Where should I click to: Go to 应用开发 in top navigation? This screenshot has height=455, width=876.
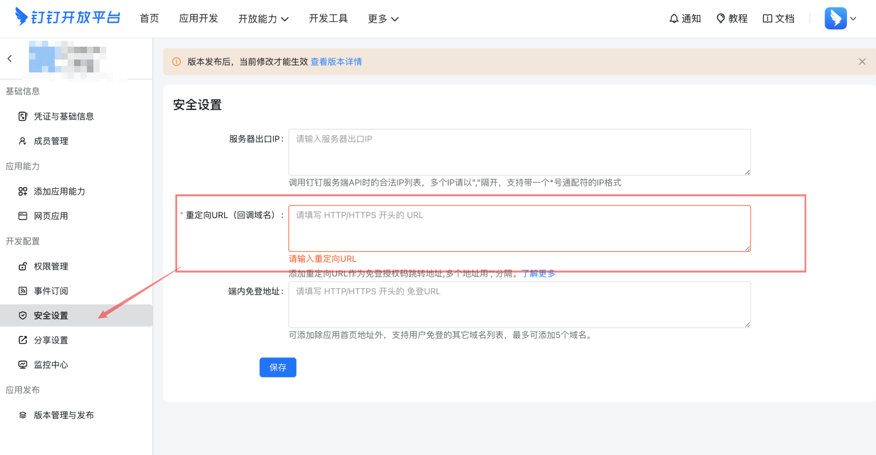[199, 18]
